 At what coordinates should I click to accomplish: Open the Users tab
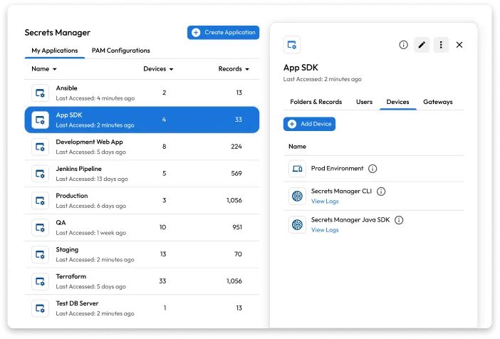pyautogui.click(x=364, y=102)
